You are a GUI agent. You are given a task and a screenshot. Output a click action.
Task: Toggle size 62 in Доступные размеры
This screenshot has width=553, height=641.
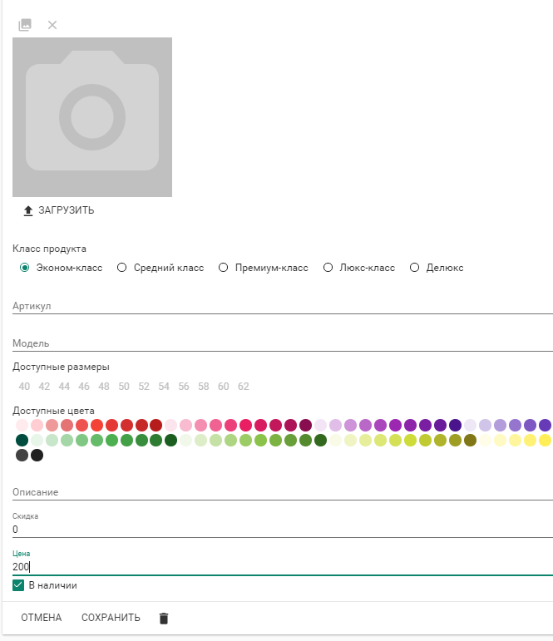tap(244, 387)
